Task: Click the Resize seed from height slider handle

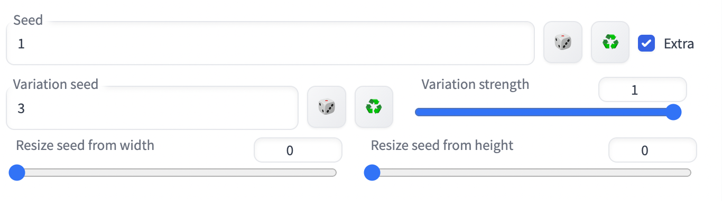Action: click(372, 173)
